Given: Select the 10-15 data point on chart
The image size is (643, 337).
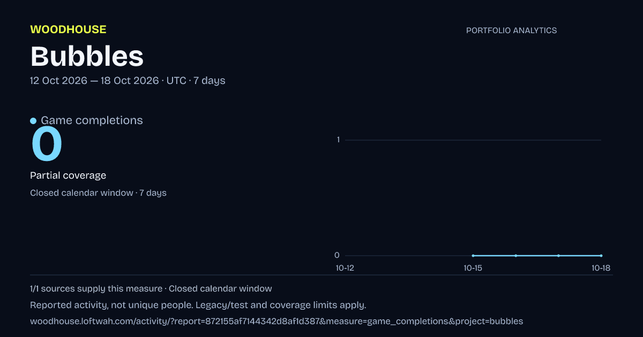Looking at the screenshot, I should point(473,256).
